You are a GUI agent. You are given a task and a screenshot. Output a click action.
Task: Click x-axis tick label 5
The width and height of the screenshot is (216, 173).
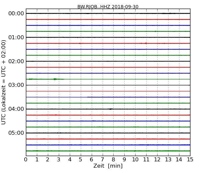click(x=81, y=159)
